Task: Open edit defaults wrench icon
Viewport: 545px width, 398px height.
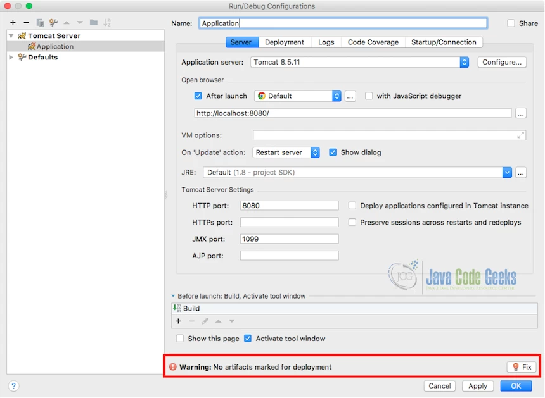Action: point(53,23)
